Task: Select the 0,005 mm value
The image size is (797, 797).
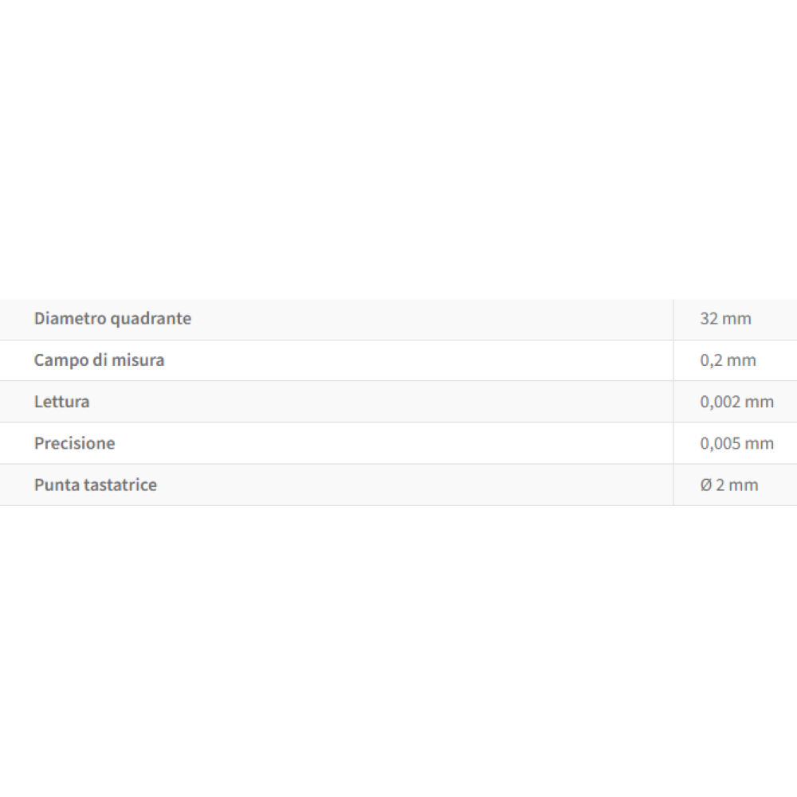Action: tap(737, 443)
